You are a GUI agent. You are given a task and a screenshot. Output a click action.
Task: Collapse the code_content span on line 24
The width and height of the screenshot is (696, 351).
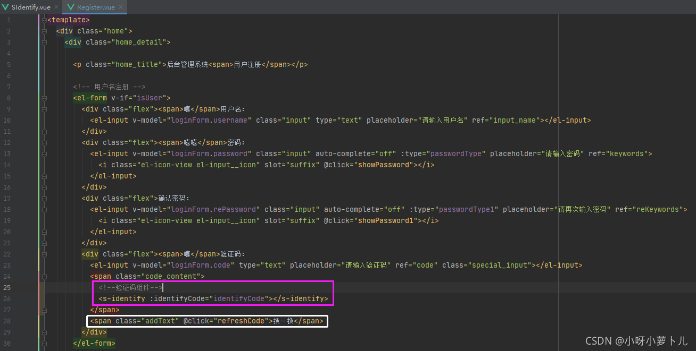point(44,277)
